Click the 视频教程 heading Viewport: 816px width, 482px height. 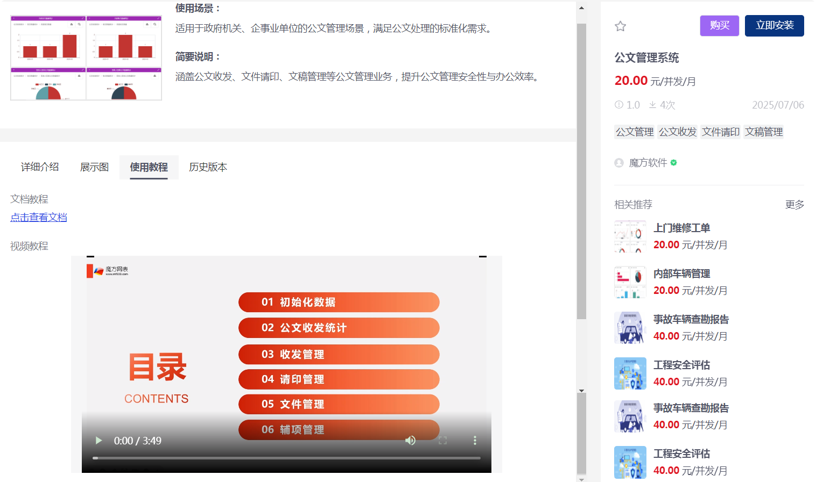pyautogui.click(x=29, y=246)
